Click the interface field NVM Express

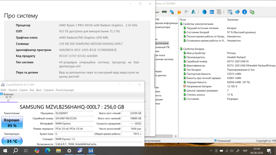(x=74, y=124)
